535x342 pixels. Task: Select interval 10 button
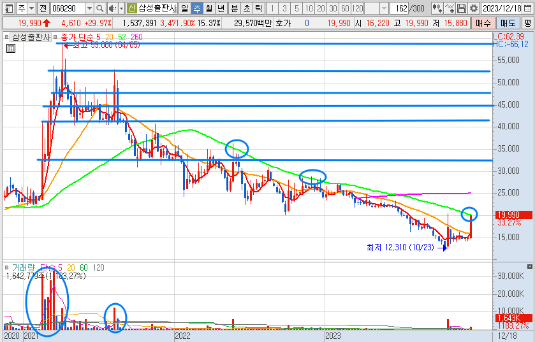[x=309, y=8]
